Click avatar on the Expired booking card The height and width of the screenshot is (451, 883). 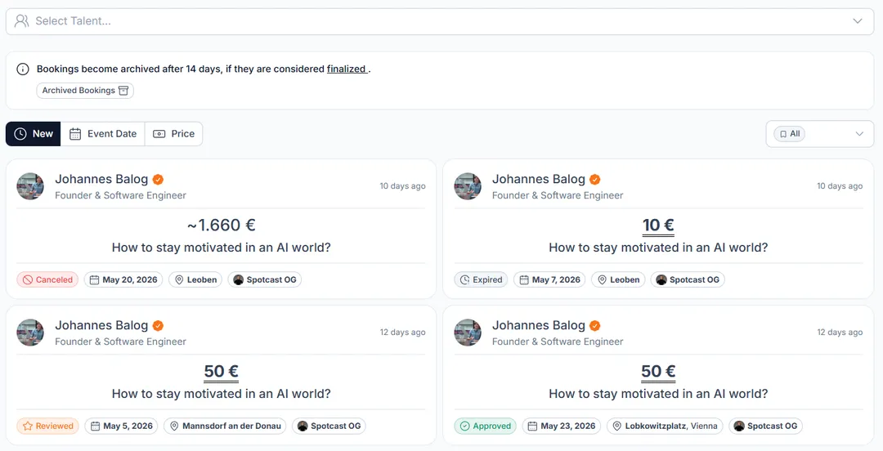pos(468,186)
